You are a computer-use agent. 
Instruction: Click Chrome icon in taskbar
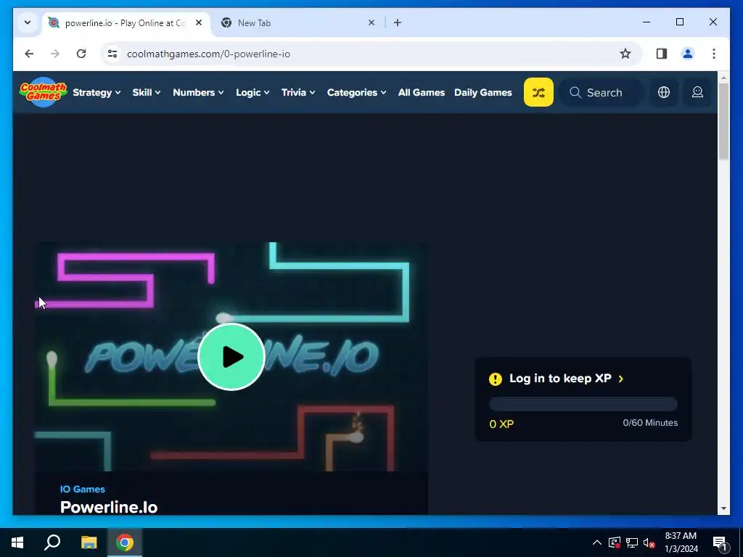point(125,542)
